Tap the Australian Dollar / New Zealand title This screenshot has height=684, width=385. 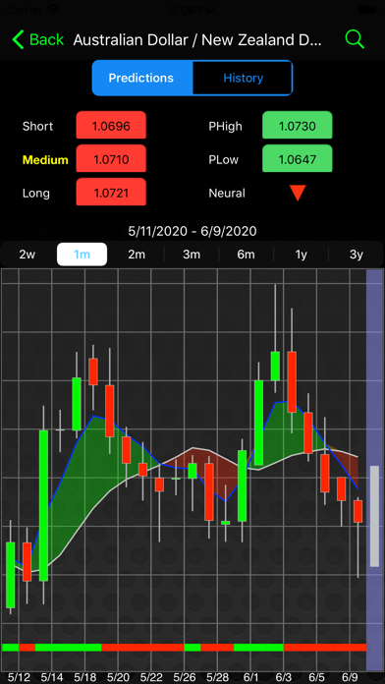tap(197, 39)
